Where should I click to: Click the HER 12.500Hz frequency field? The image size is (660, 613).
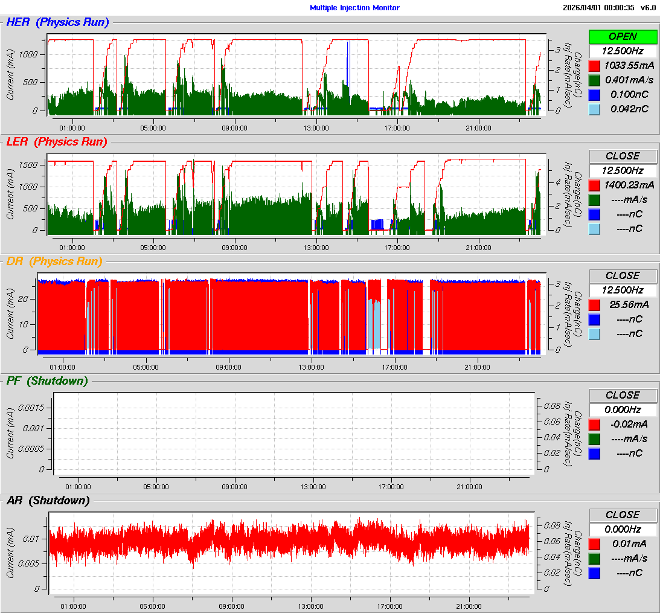pos(623,51)
